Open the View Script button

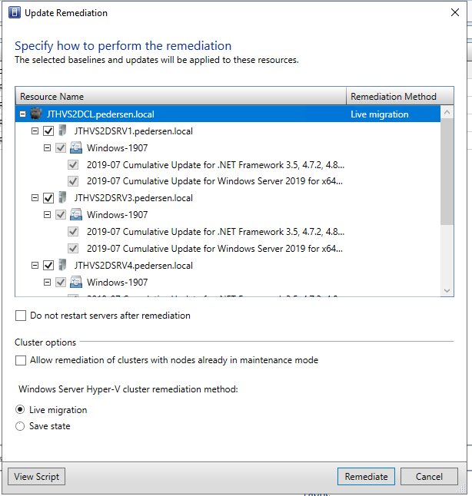tap(36, 476)
